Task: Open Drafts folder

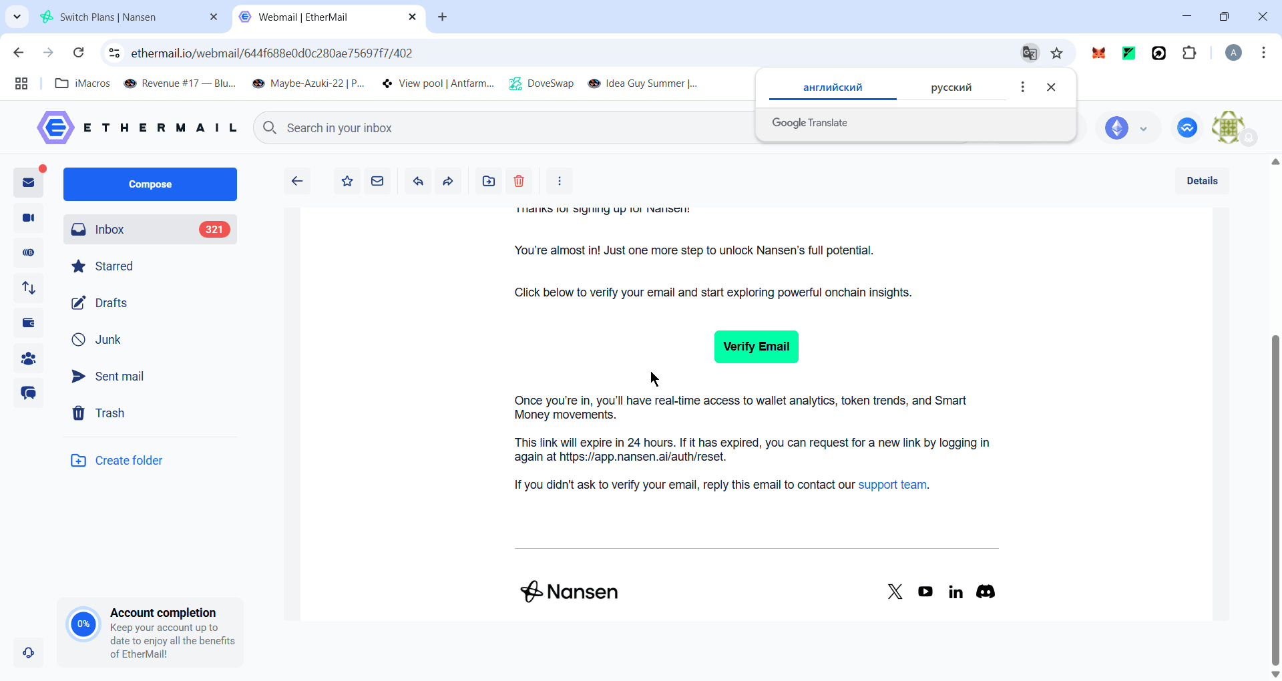Action: point(150,302)
